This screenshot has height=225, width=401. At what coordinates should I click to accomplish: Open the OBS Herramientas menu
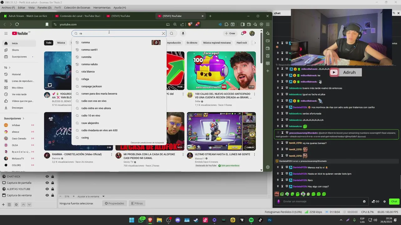tap(102, 7)
